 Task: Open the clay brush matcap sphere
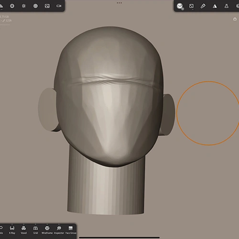tap(180, 6)
